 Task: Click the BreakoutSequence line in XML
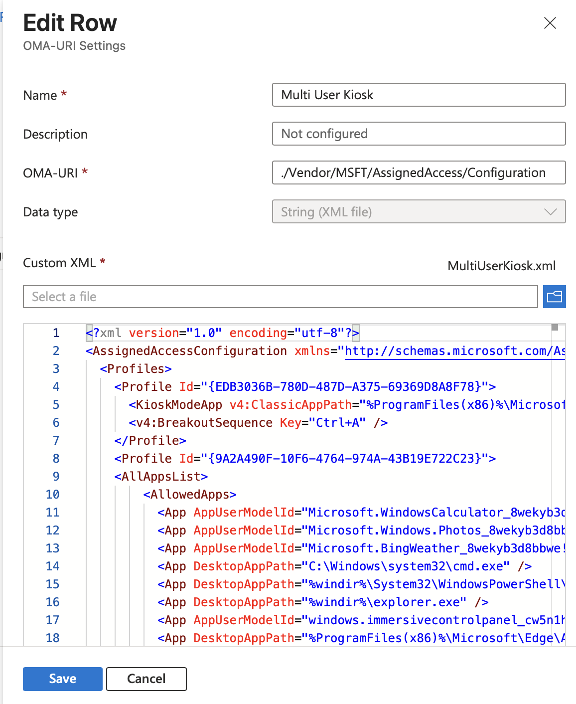pos(258,423)
